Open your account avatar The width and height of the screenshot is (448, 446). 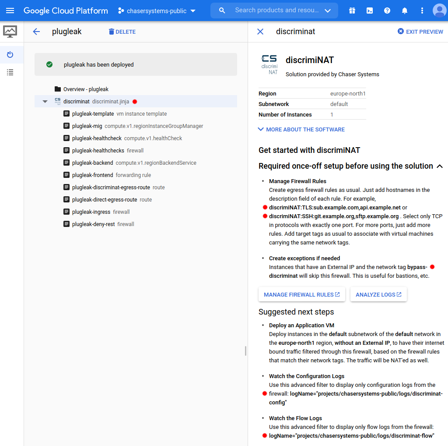(x=439, y=11)
